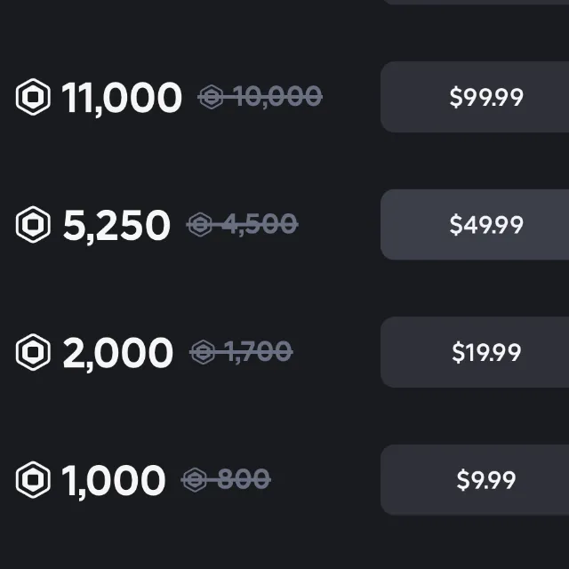Viewport: 569px width, 569px height.
Task: Click small Robux icon next to crossed-out 1,700
Action: click(x=204, y=353)
